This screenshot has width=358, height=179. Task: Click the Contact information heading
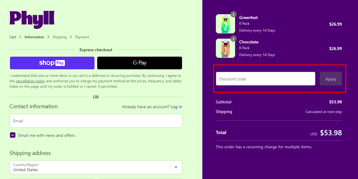pyautogui.click(x=34, y=106)
